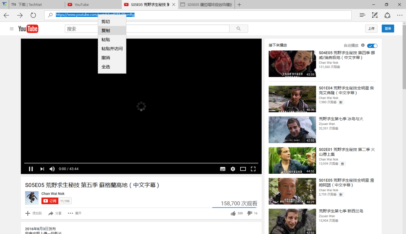Switch to the YouTube tab
The height and width of the screenshot is (234, 406).
93,5
